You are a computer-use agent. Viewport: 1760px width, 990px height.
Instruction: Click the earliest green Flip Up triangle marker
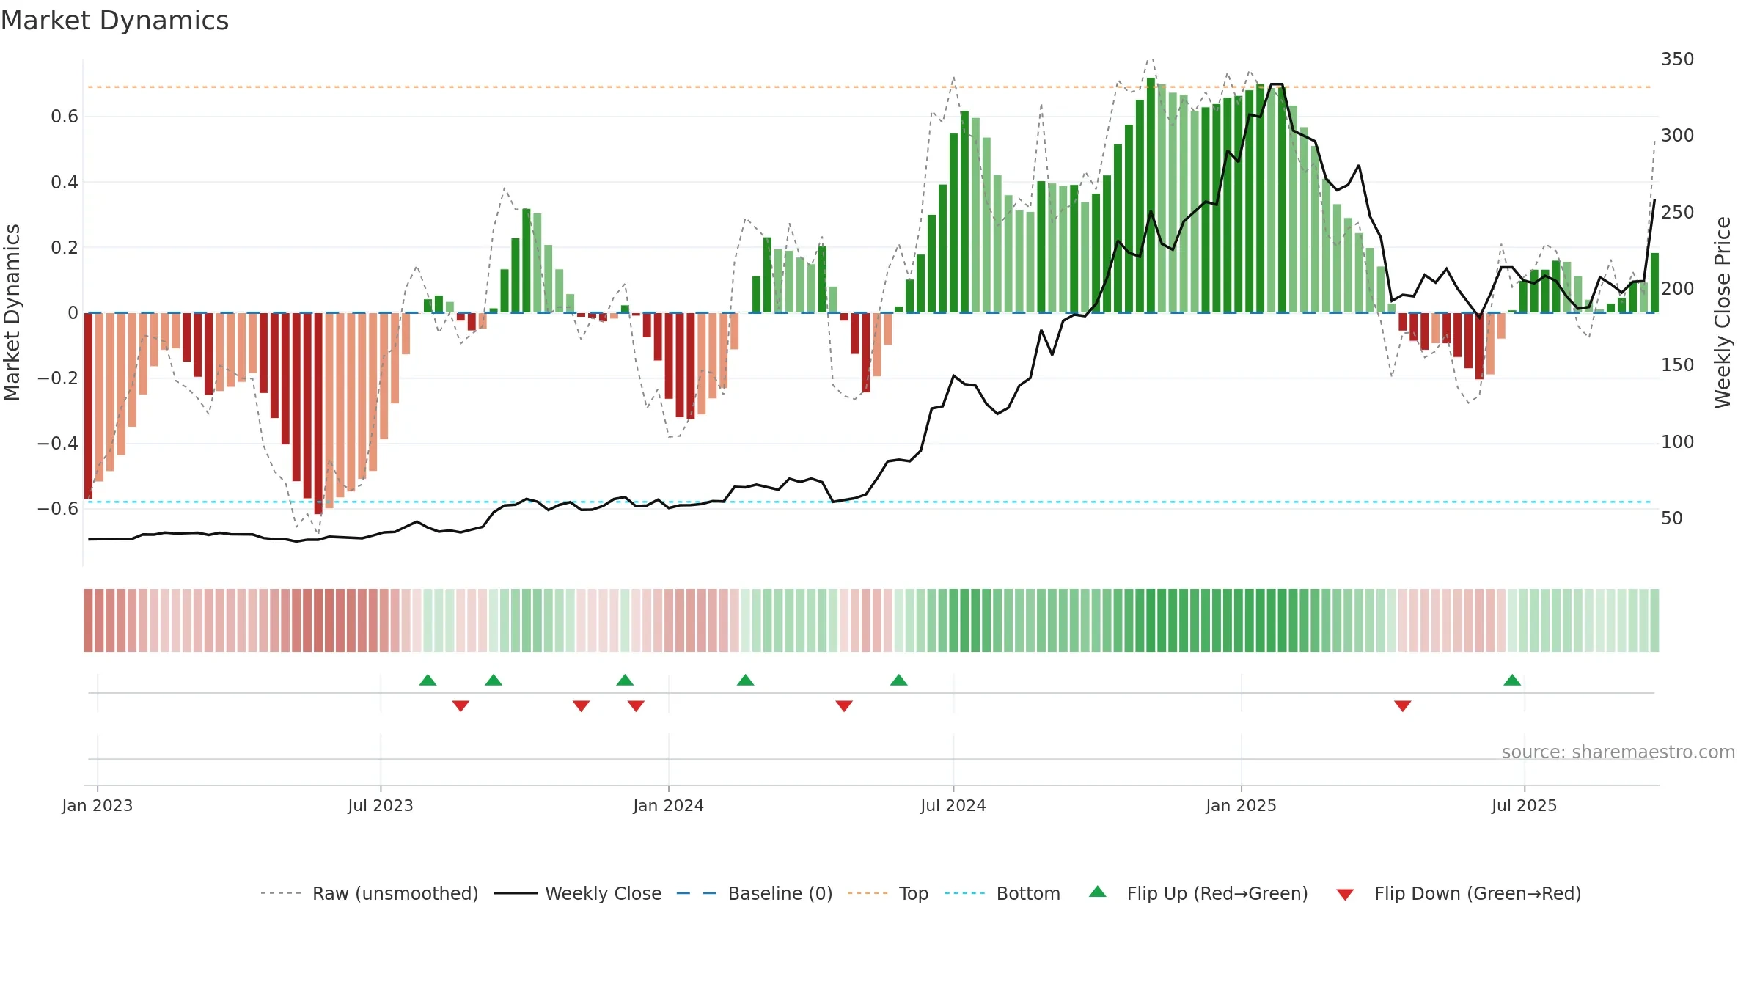428,680
